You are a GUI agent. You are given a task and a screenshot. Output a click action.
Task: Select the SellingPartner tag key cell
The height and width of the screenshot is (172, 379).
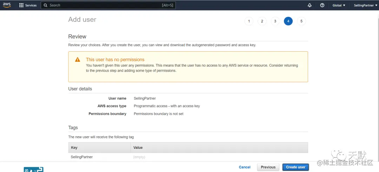point(82,157)
